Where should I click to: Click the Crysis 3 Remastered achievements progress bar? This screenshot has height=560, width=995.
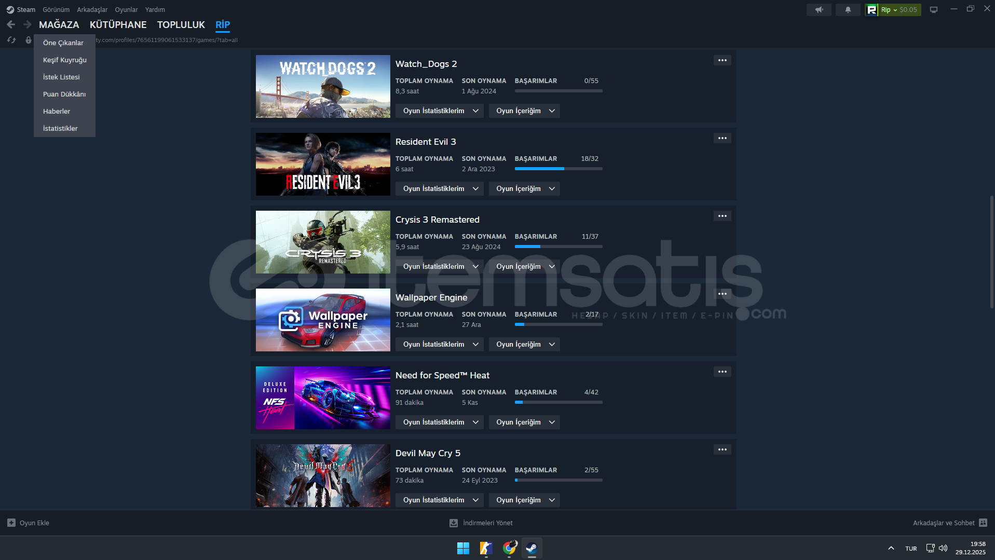click(558, 247)
